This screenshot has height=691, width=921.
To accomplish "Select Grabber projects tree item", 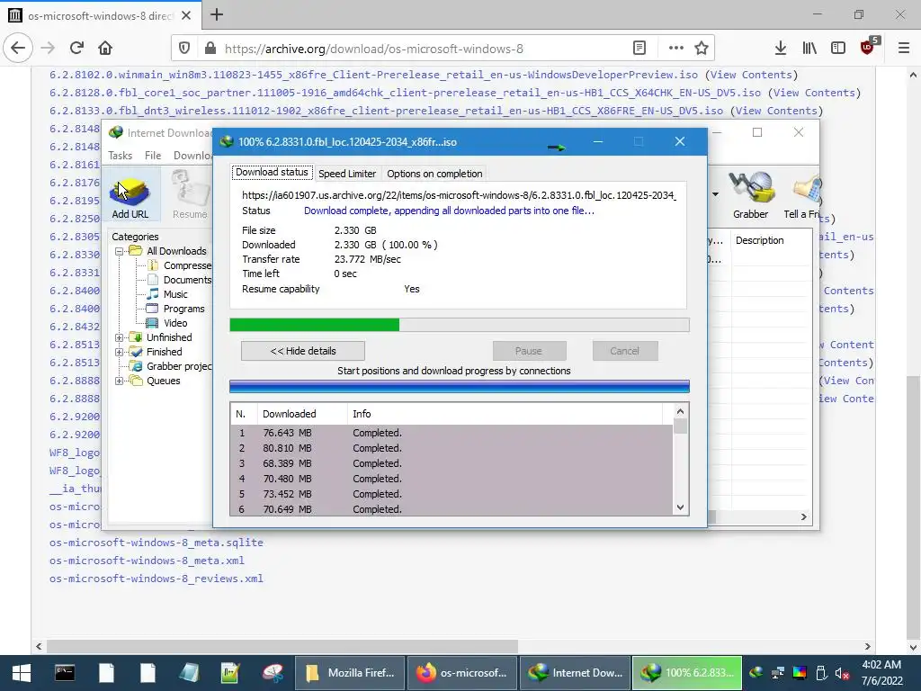I will click(179, 366).
